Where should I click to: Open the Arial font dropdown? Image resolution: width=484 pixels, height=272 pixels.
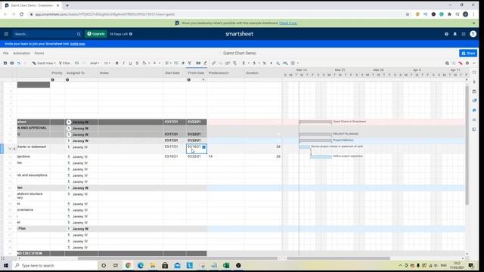[95, 63]
